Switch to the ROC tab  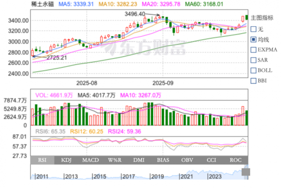coord(236,160)
